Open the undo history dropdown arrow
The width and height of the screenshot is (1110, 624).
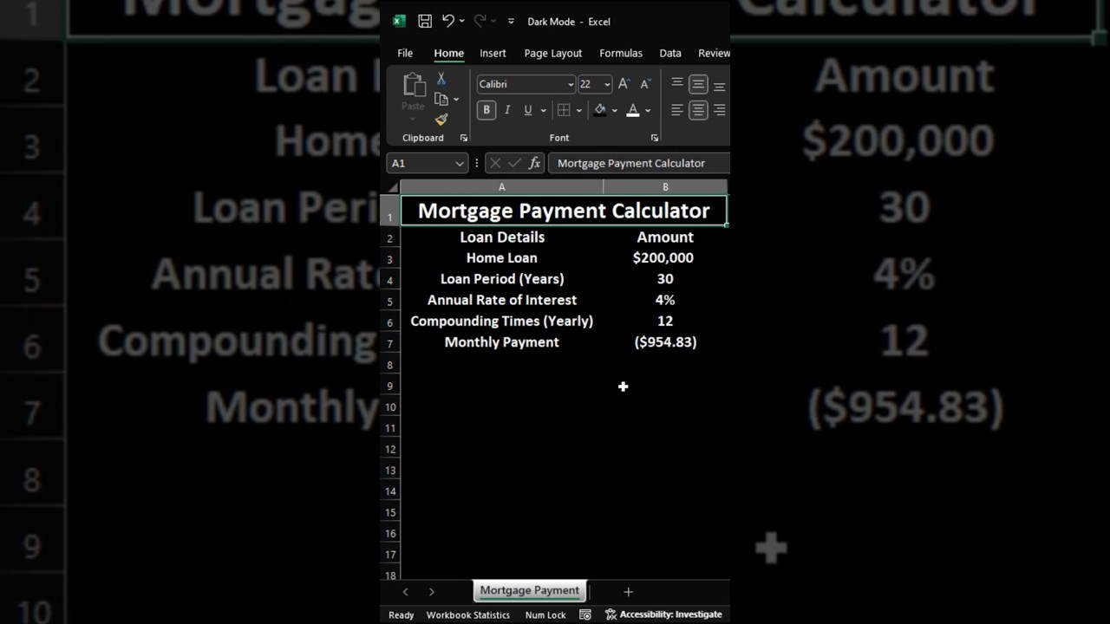(x=461, y=22)
